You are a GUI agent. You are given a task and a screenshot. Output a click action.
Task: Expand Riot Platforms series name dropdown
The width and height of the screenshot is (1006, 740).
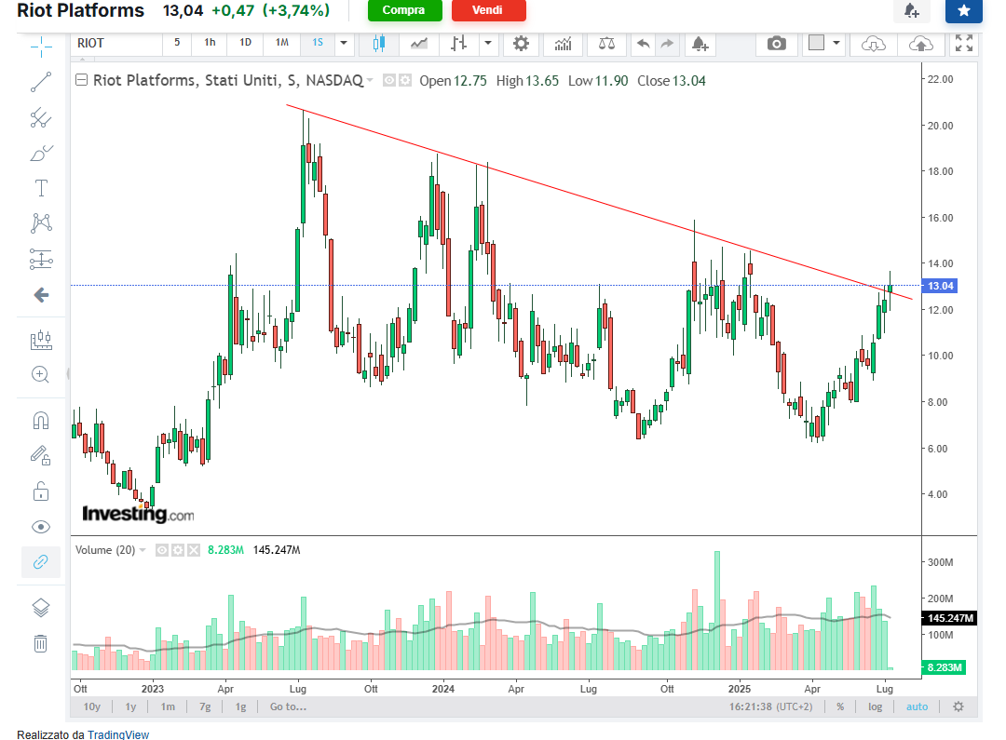[x=370, y=81]
